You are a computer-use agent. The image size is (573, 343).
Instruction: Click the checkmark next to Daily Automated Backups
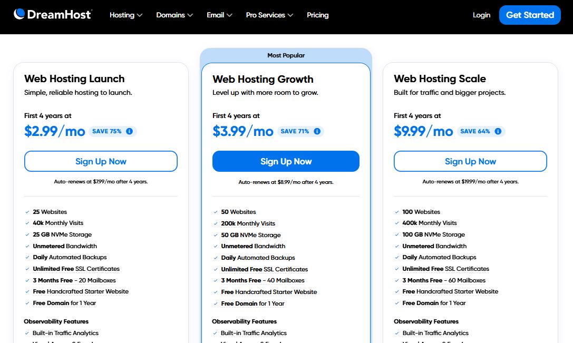tap(28, 258)
